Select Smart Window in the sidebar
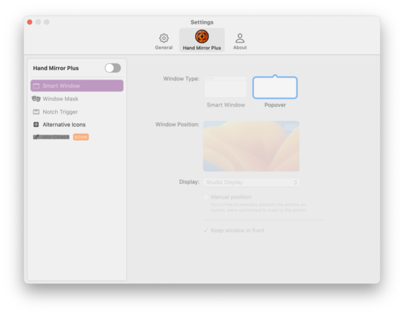The image size is (404, 315). point(77,86)
